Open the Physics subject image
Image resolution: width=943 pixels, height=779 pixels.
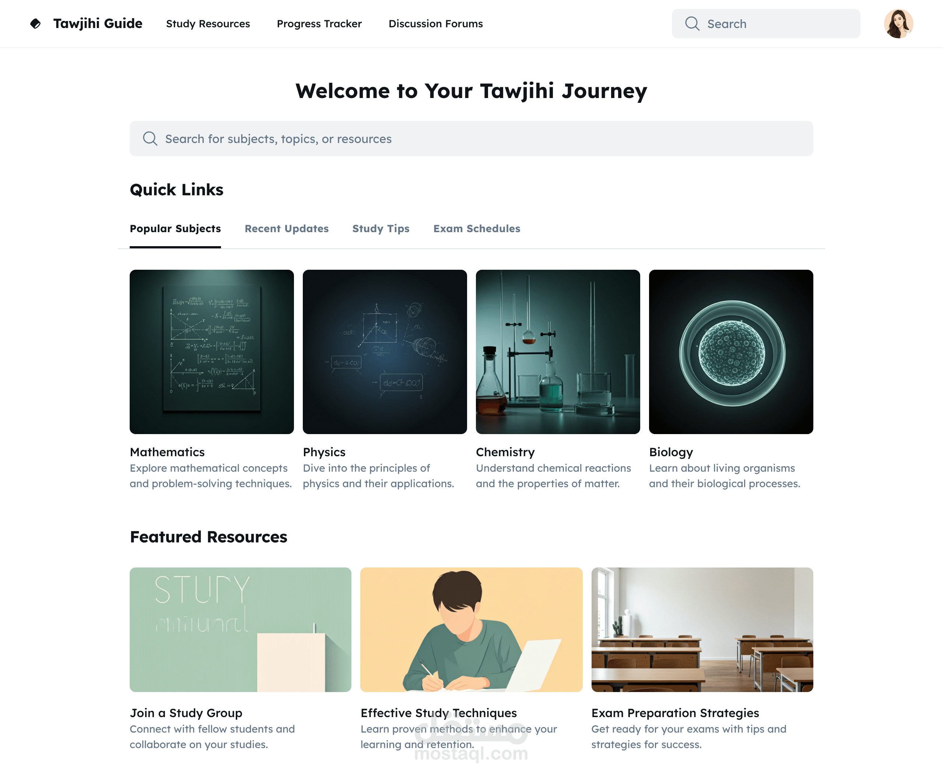[385, 351]
